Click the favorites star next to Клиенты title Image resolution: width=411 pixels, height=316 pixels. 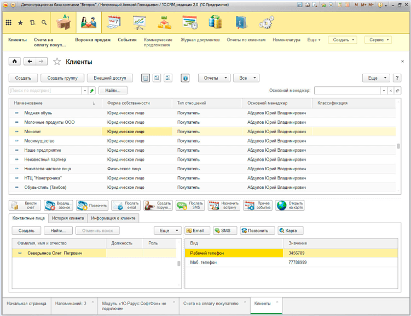(x=57, y=62)
